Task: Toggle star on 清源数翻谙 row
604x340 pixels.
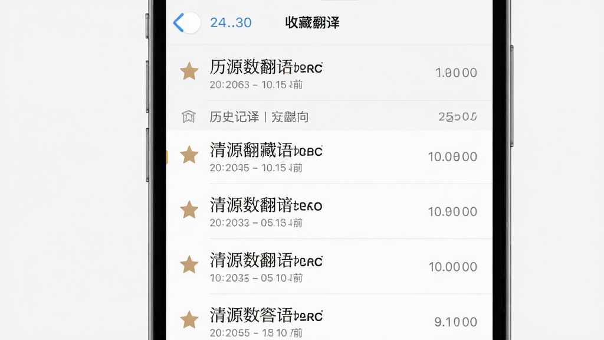Action: pyautogui.click(x=189, y=210)
